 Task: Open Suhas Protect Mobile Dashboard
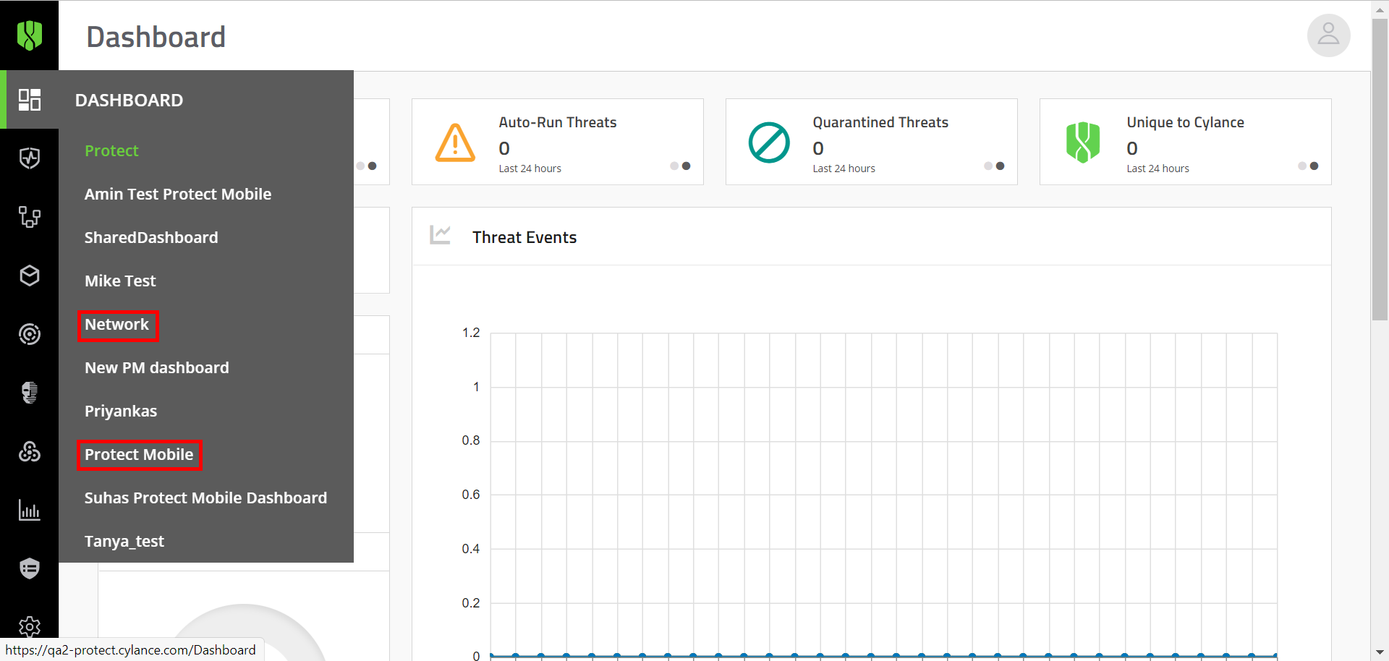[206, 498]
